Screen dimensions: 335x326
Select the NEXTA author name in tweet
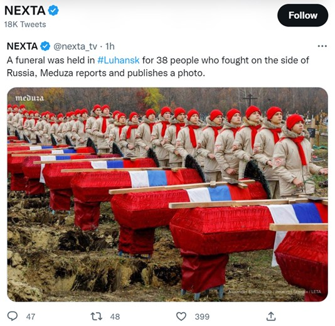22,46
